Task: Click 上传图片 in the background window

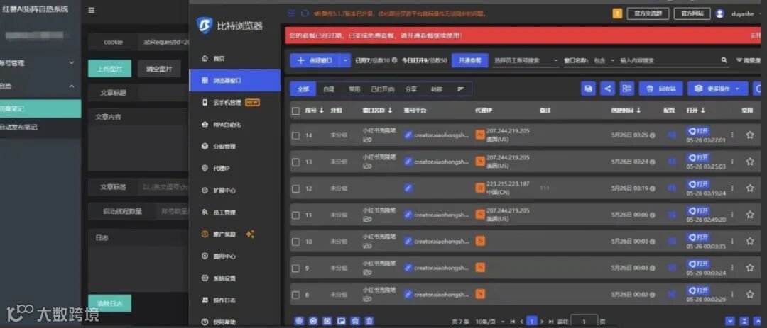Action: coord(109,69)
